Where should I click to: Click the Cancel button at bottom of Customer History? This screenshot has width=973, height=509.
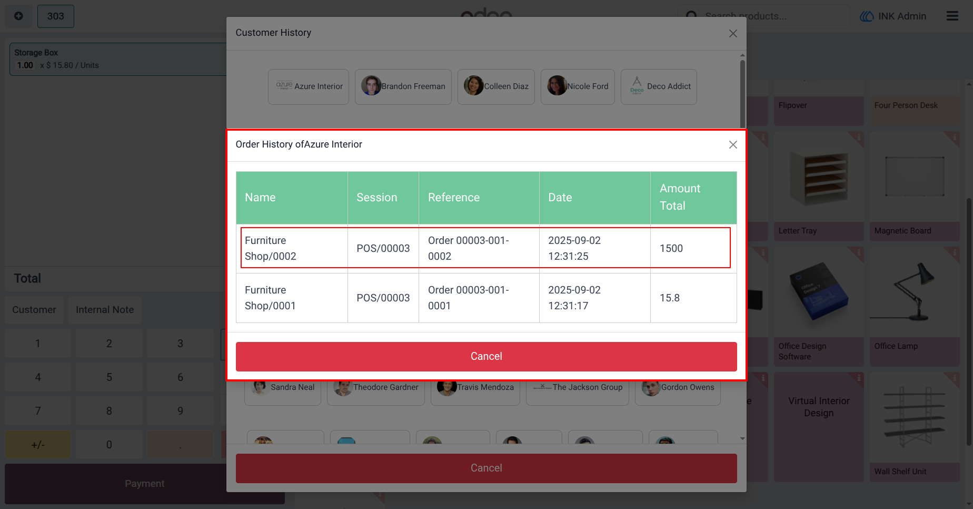coord(486,468)
